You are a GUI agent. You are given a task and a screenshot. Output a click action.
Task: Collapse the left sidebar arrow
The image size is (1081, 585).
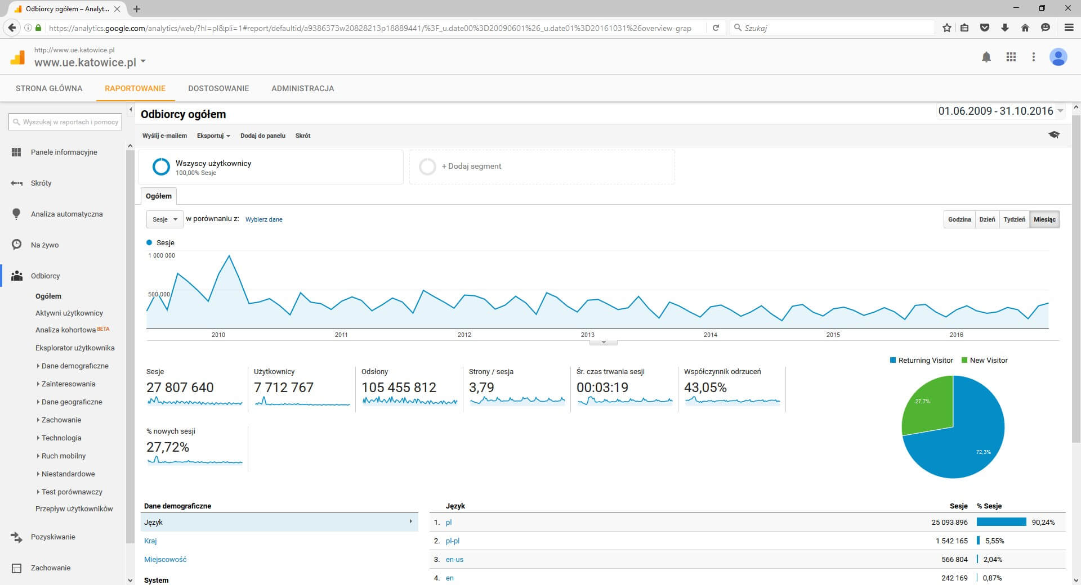click(x=131, y=110)
